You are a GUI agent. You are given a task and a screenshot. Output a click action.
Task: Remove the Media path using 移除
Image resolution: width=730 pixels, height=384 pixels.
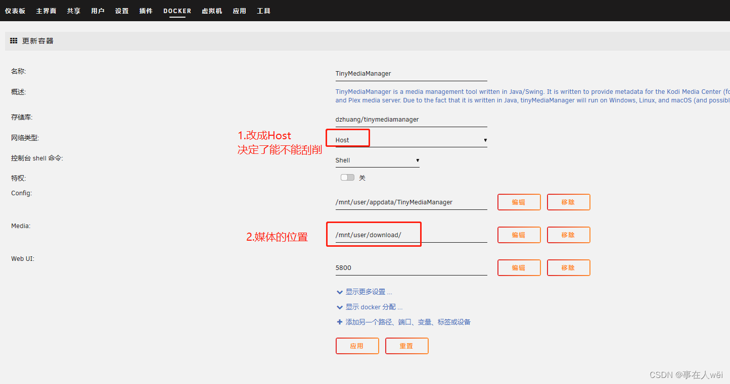pos(568,235)
